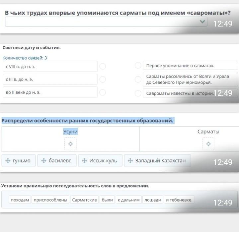Select the word tile 'походам'
Viewport: 239px width, 232px height.
(20, 200)
